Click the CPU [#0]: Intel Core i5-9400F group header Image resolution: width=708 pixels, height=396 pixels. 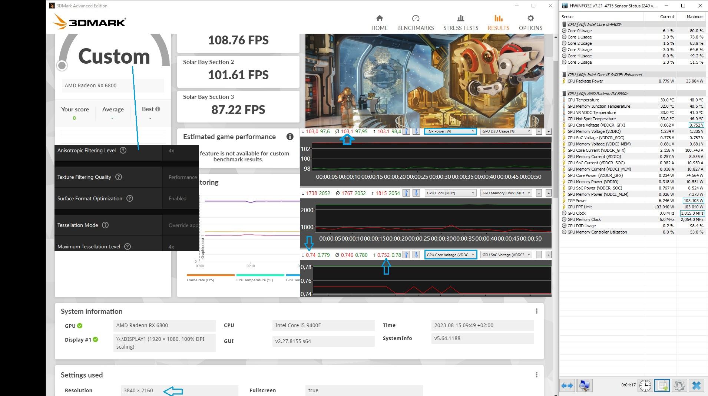coord(632,24)
